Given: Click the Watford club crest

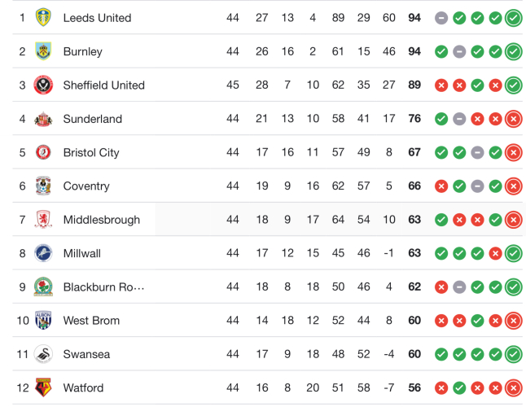Looking at the screenshot, I should click(43, 388).
